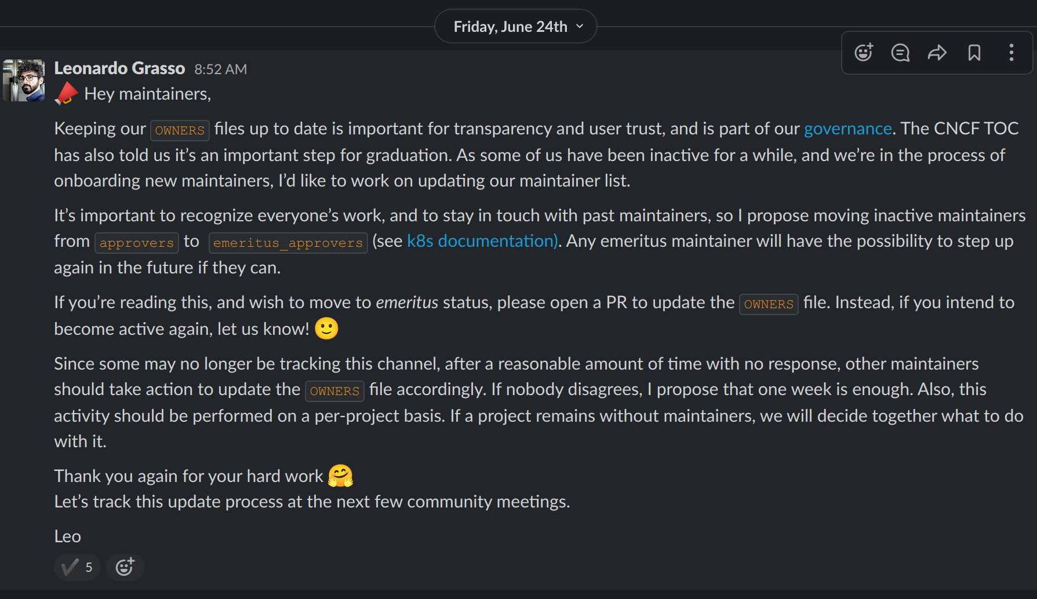Open the k8s documentation link
Image resolution: width=1037 pixels, height=599 pixels.
coord(480,240)
